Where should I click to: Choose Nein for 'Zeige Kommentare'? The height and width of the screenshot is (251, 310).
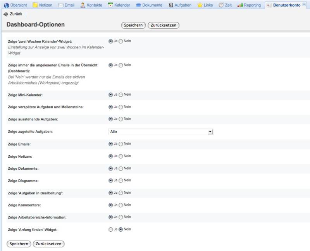tap(121, 205)
